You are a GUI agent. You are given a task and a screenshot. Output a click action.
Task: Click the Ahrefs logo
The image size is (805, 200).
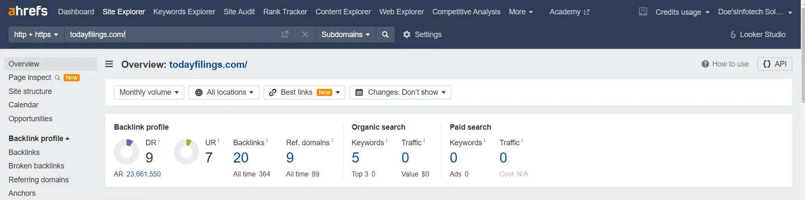point(28,11)
